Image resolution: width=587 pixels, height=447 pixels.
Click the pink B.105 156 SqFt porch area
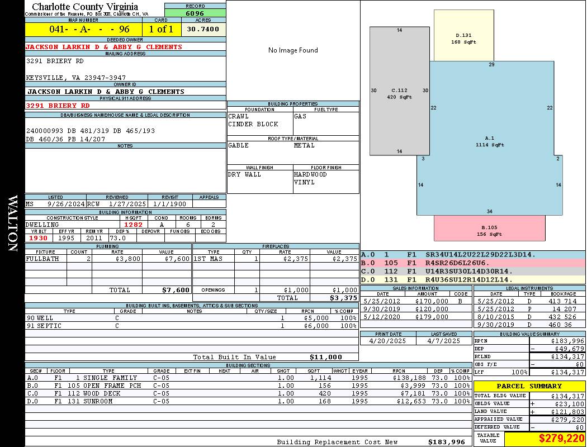(489, 228)
